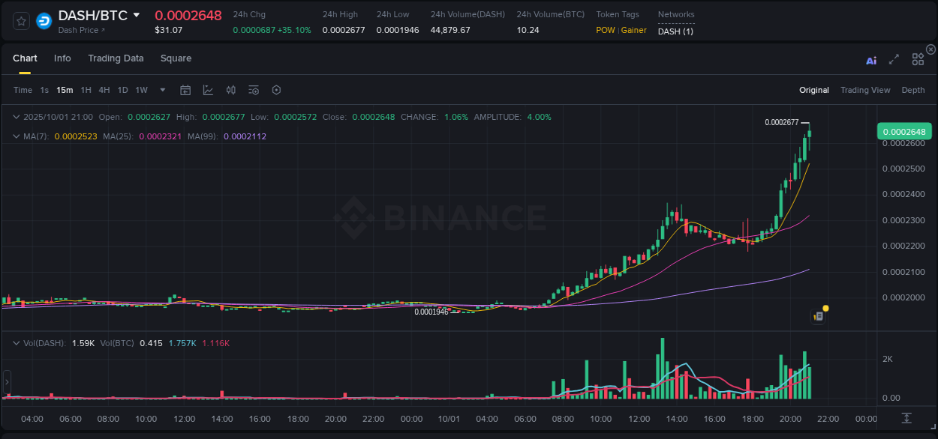Click the Gainer token tag
938x439 pixels.
(634, 30)
